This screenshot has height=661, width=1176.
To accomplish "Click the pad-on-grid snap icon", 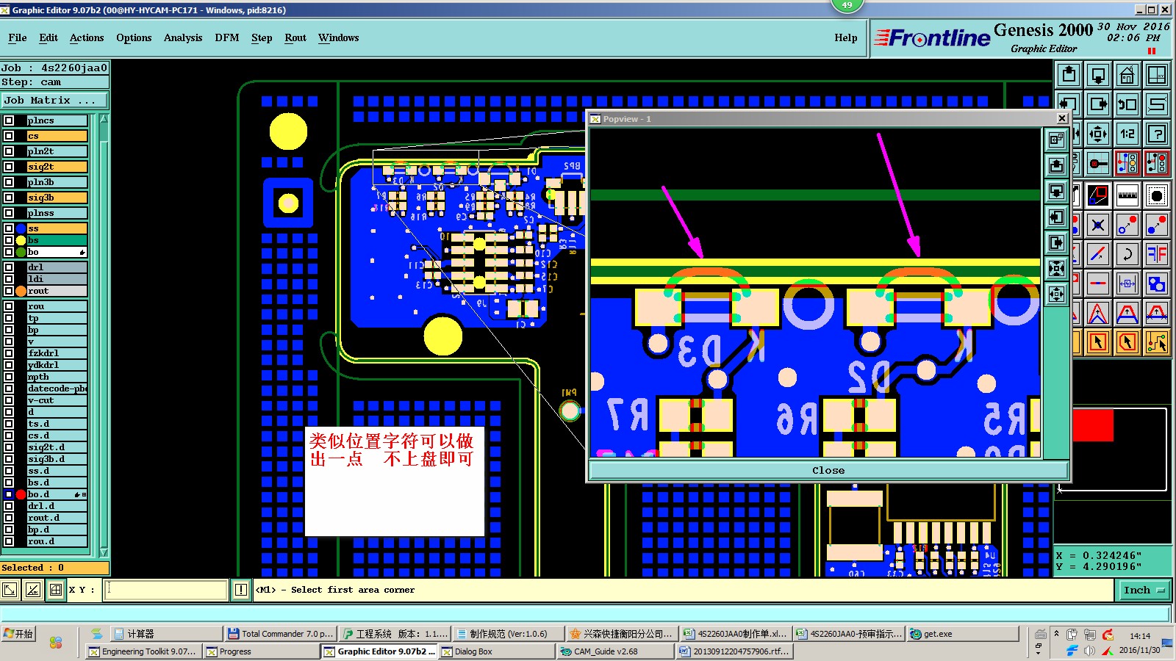I will click(x=1098, y=163).
